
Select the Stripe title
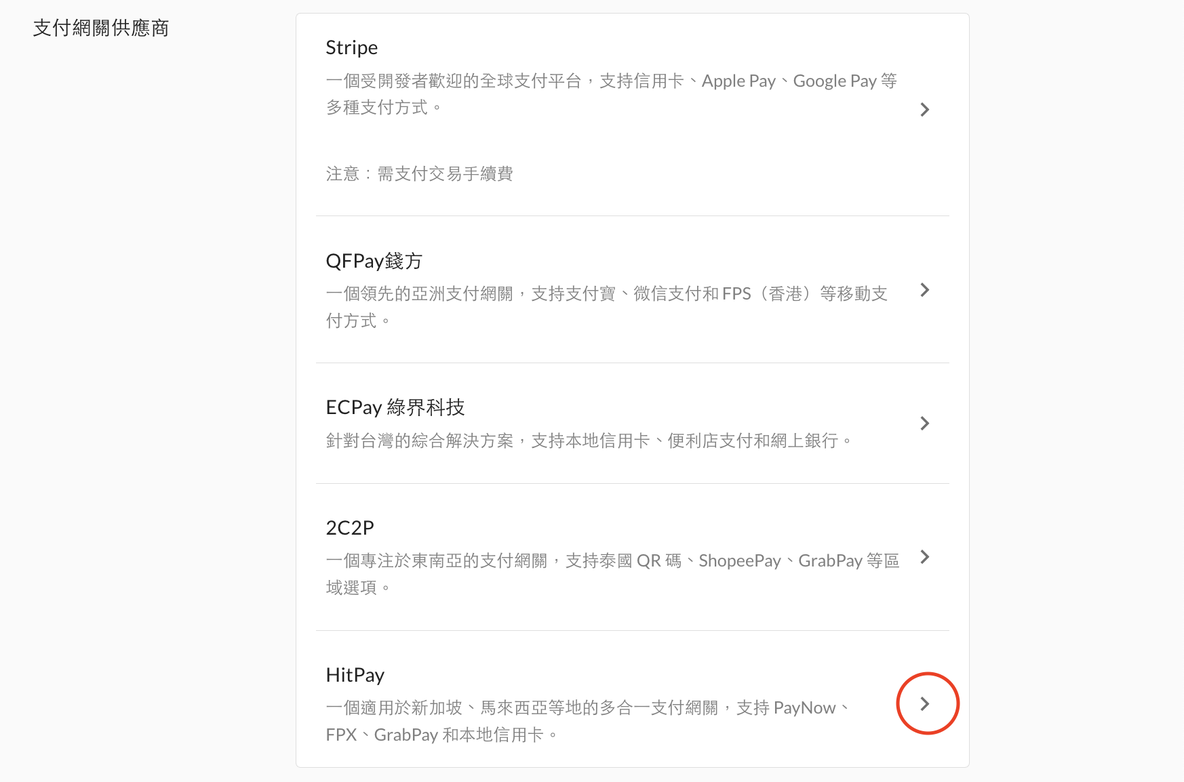351,47
